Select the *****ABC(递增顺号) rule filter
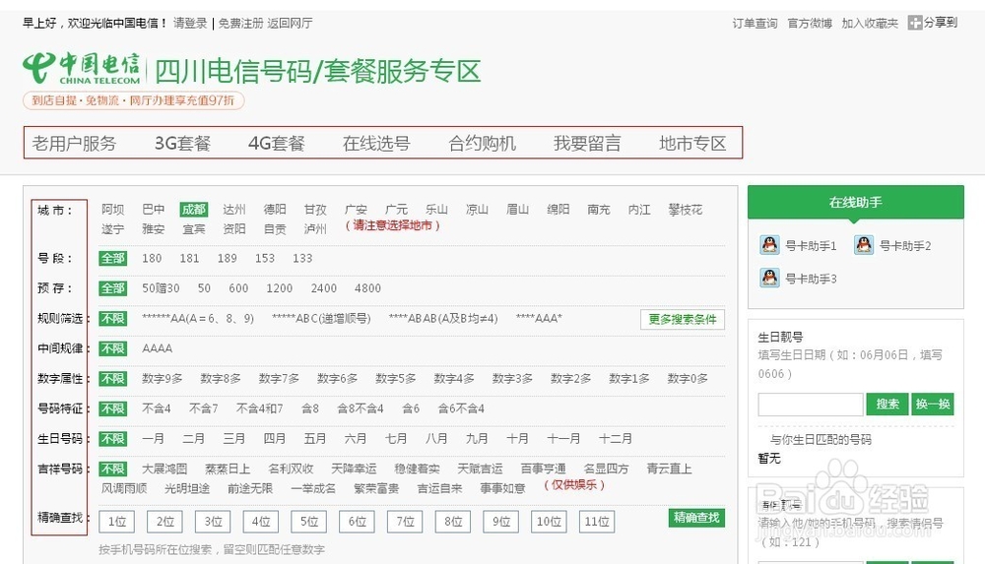This screenshot has width=985, height=564. [x=321, y=319]
